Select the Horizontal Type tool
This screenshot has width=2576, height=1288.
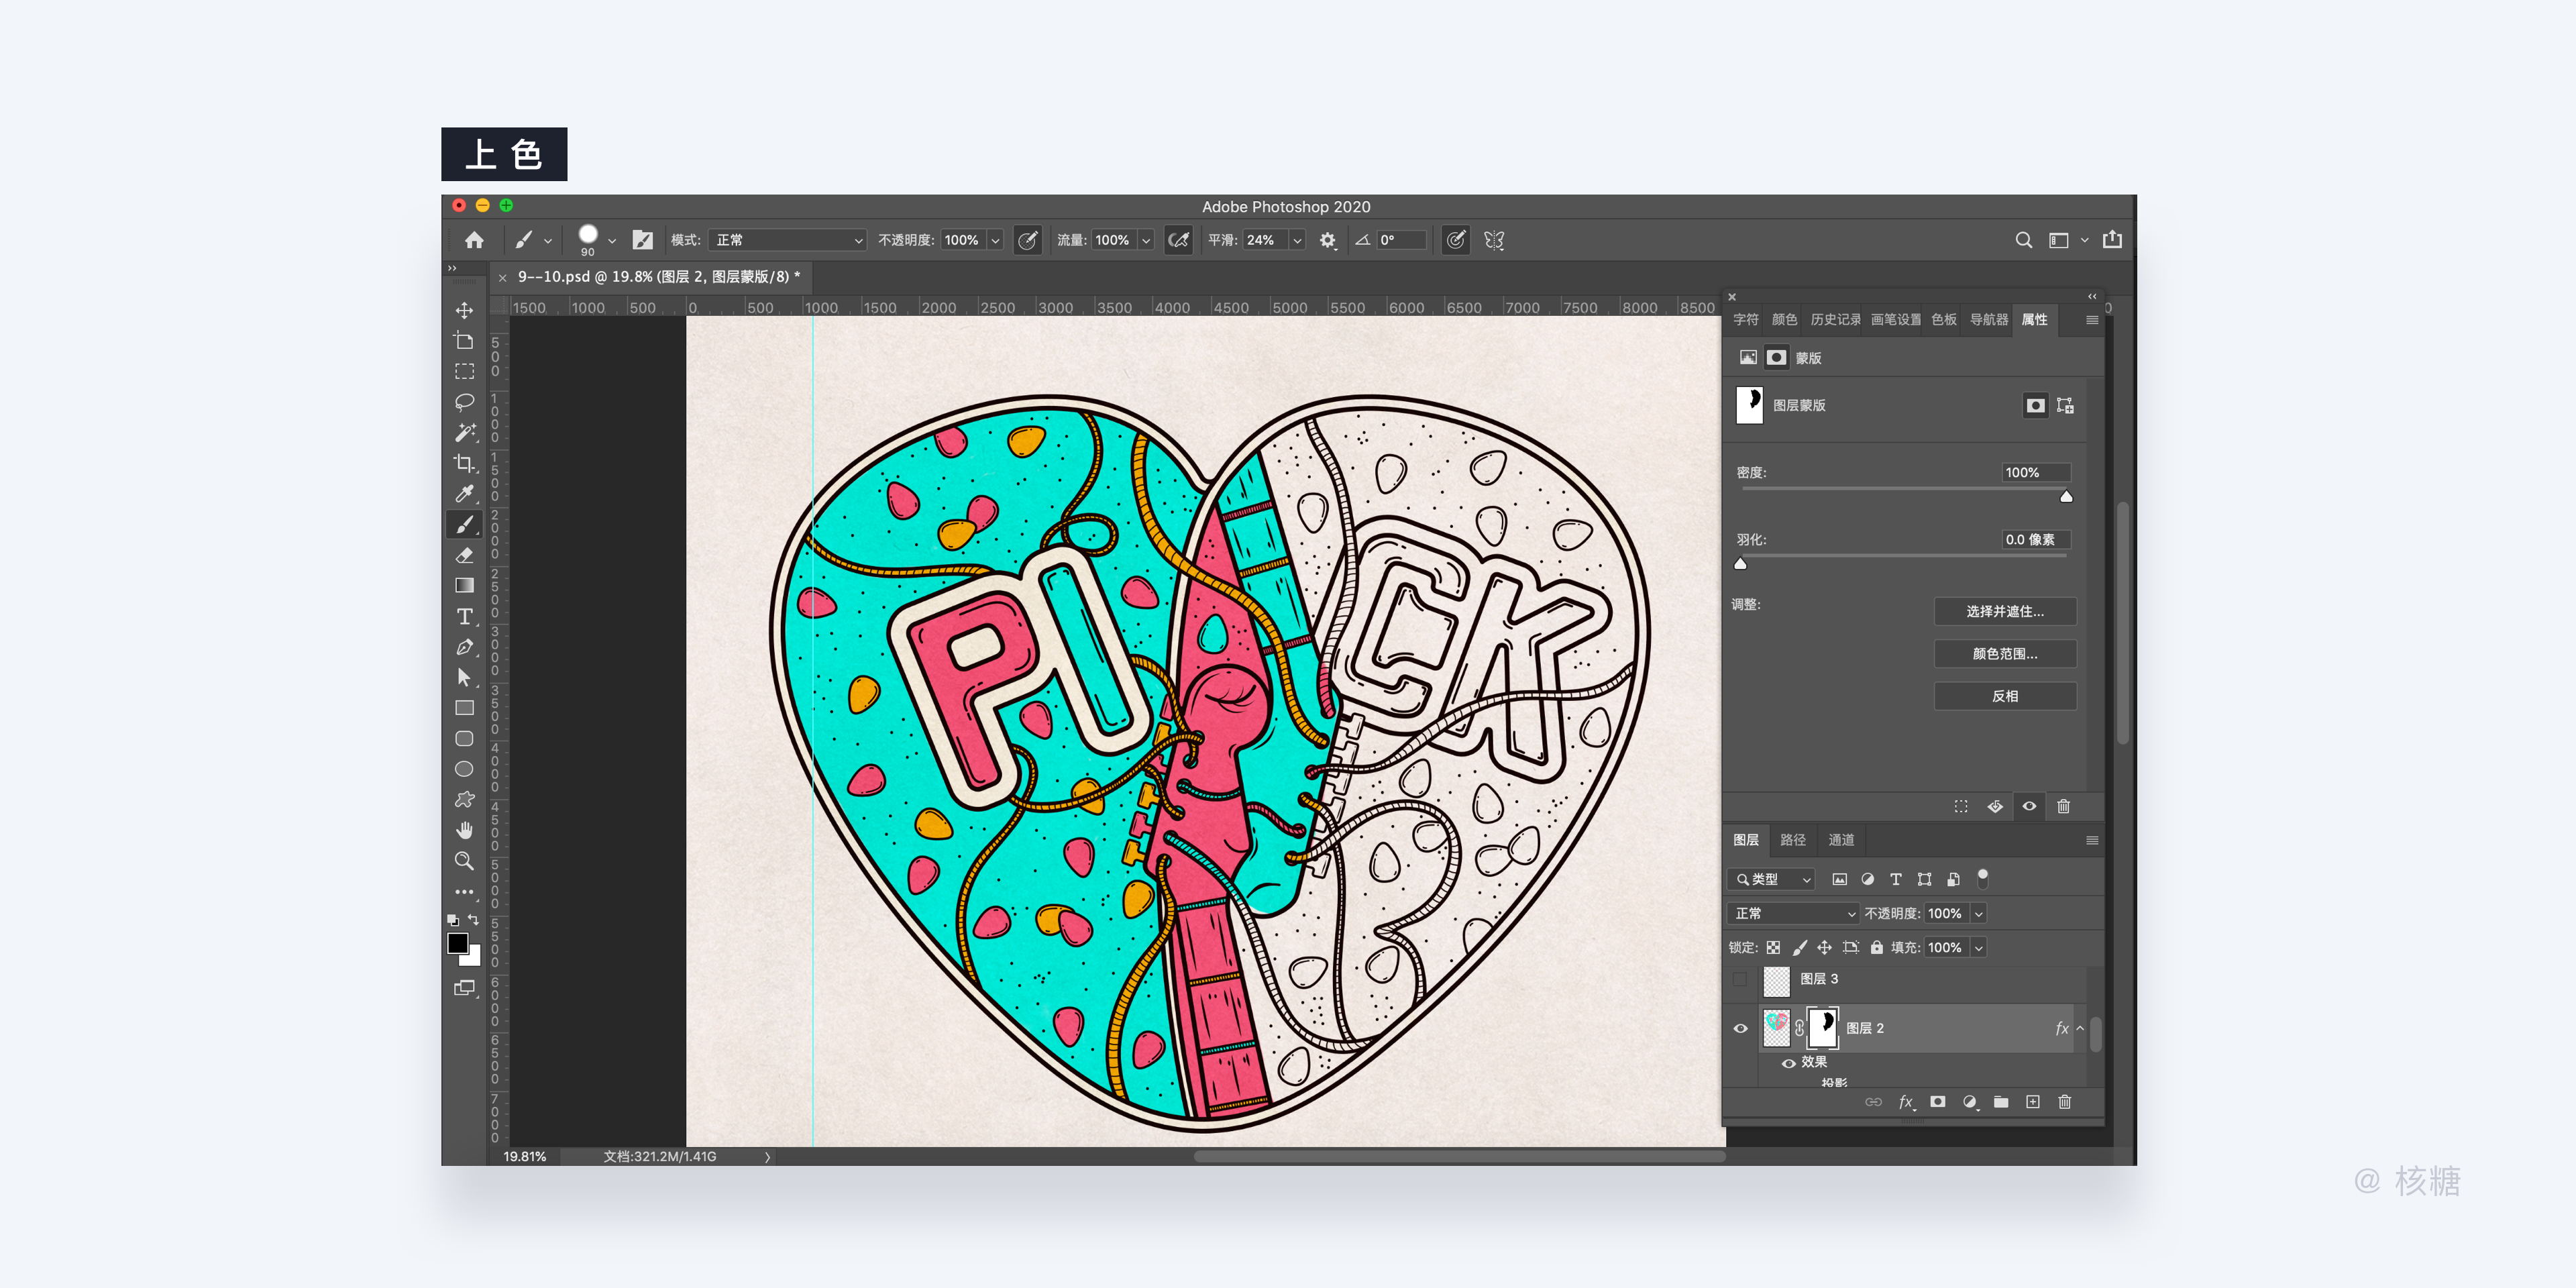[464, 616]
